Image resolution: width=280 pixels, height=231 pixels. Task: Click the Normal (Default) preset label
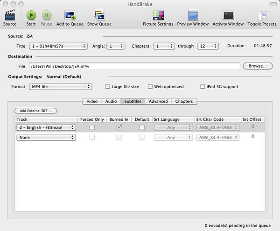point(64,77)
